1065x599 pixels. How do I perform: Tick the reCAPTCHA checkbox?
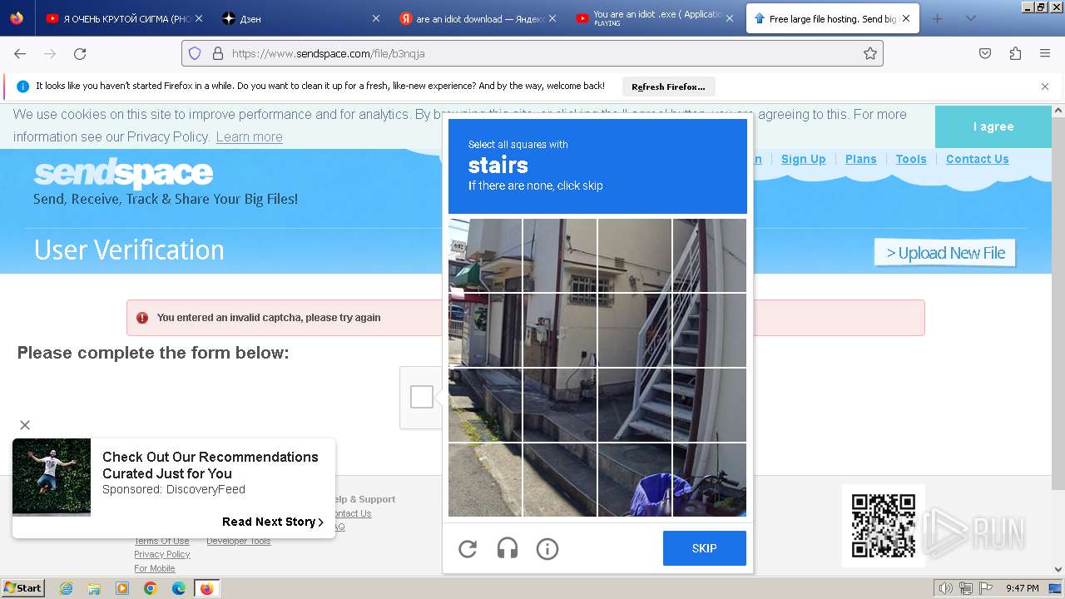coord(422,398)
